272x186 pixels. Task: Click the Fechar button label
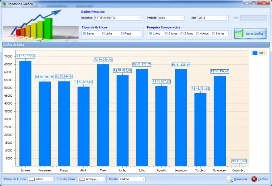pos(263,179)
